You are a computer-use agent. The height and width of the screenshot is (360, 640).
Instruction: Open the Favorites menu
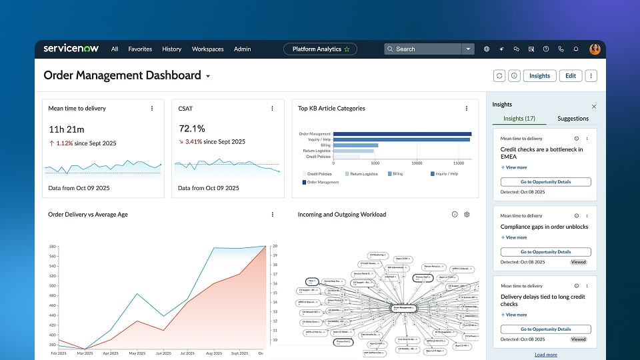coord(140,49)
